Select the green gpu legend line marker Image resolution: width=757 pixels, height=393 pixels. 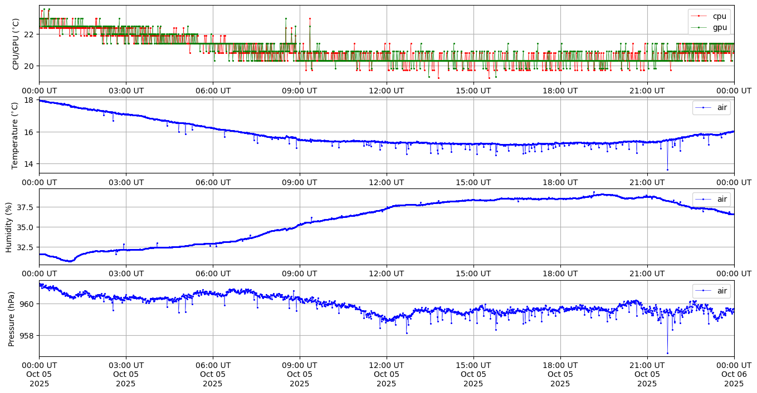click(700, 27)
